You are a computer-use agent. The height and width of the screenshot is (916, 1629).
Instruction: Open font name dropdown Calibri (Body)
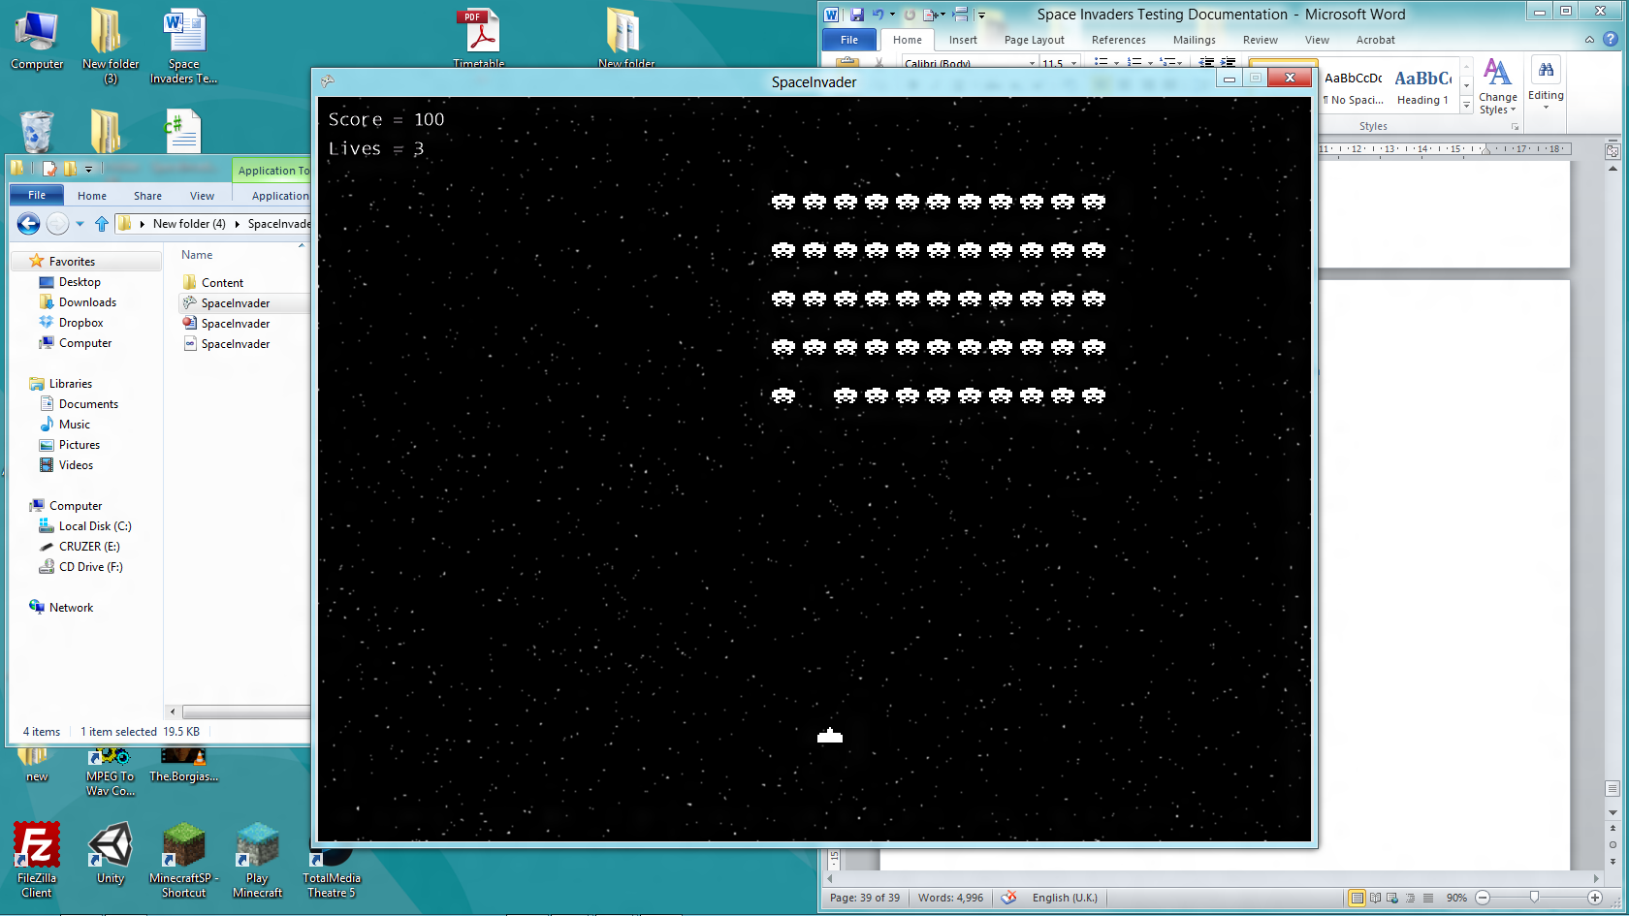tap(1032, 63)
